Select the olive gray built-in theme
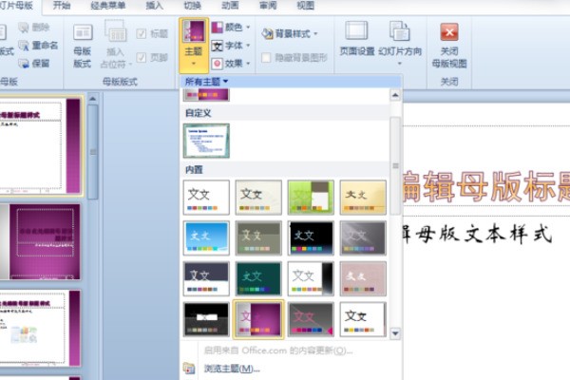The image size is (570, 380). click(x=258, y=238)
